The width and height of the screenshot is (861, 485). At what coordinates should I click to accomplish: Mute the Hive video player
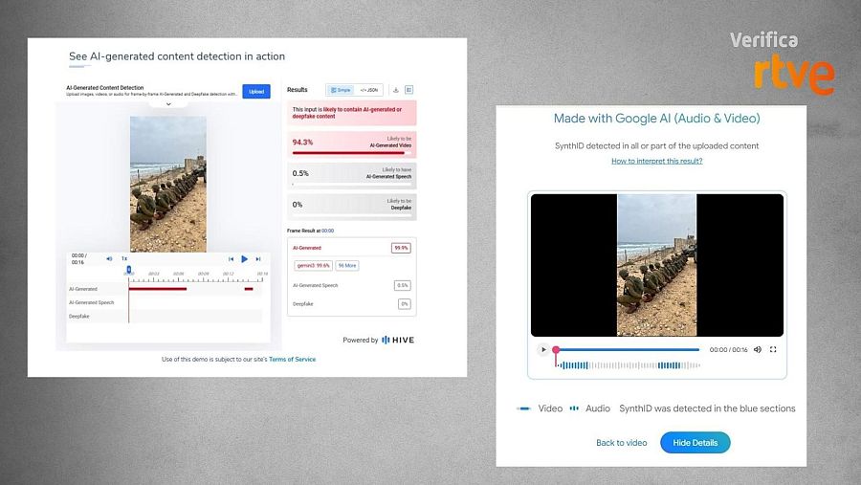click(109, 258)
